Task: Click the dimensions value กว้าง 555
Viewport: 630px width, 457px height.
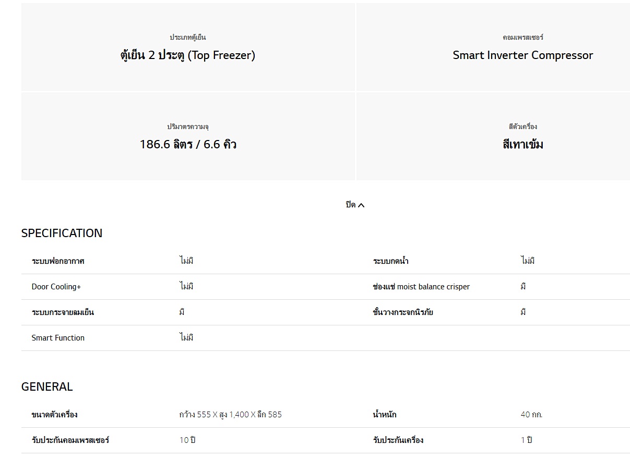Action: pos(231,415)
